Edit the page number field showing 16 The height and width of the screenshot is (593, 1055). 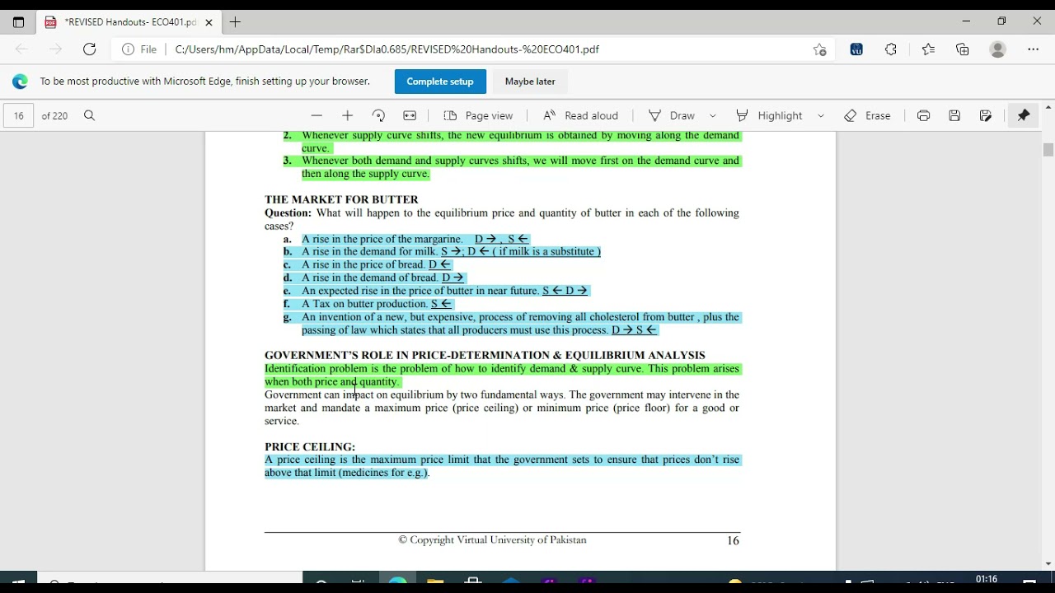[x=18, y=116]
